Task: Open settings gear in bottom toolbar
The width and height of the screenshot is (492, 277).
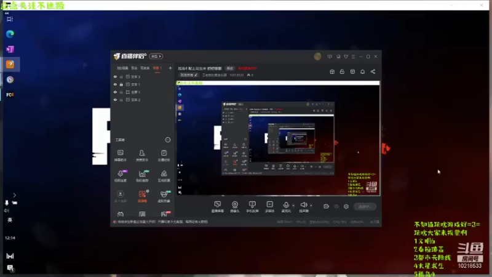Action: tap(346, 207)
